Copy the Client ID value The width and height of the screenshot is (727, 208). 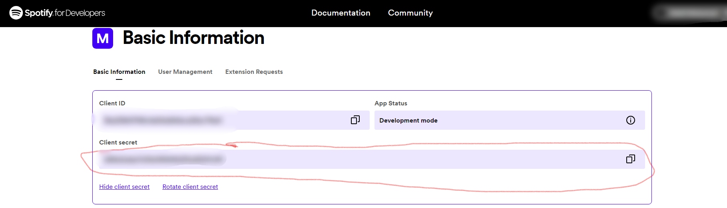point(355,120)
